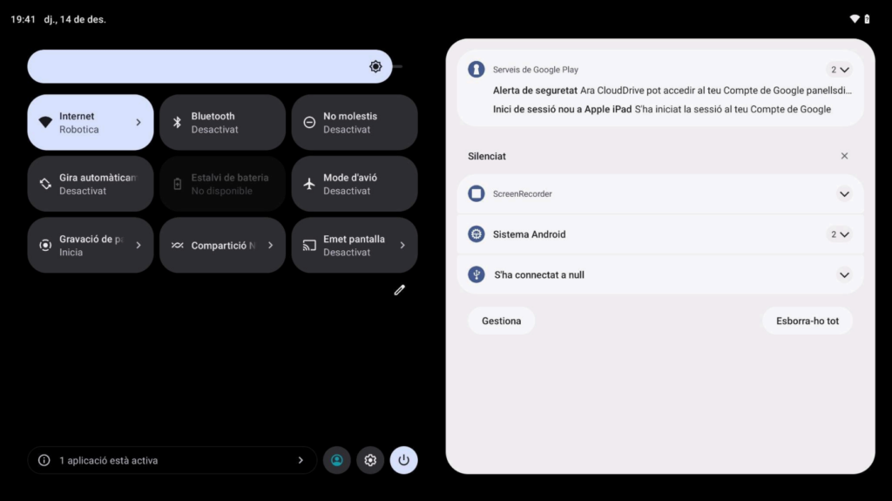
Task: Click the ScreenRecorder notification icon
Action: tap(476, 193)
